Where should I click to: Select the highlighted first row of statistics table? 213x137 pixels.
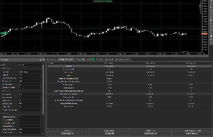130,66
